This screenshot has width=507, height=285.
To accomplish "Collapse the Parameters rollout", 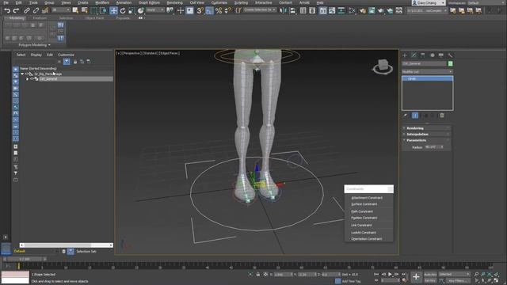I will coord(426,140).
